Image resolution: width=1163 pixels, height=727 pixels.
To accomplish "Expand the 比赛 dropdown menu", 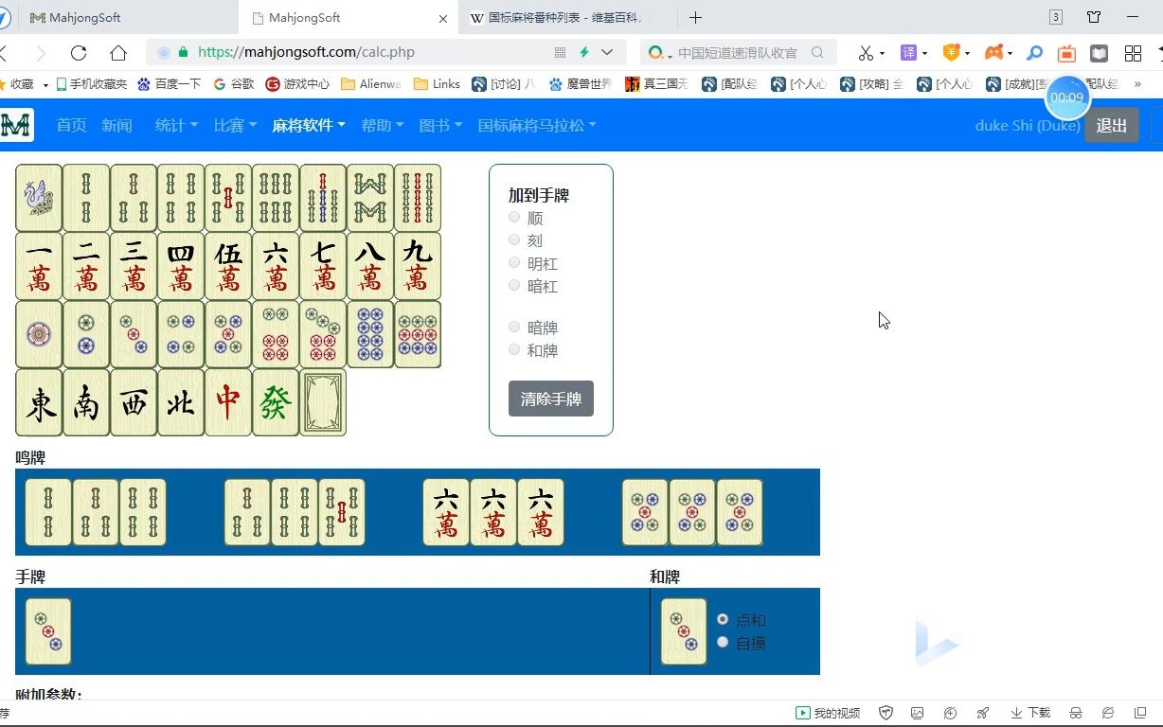I will click(x=235, y=125).
